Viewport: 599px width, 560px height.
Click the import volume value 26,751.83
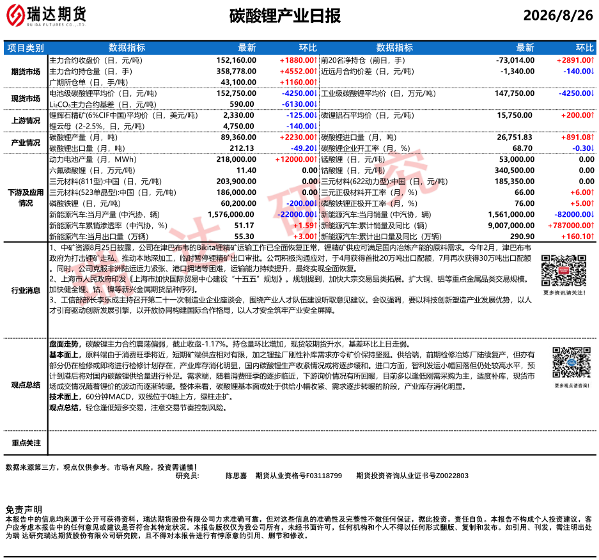pos(515,137)
